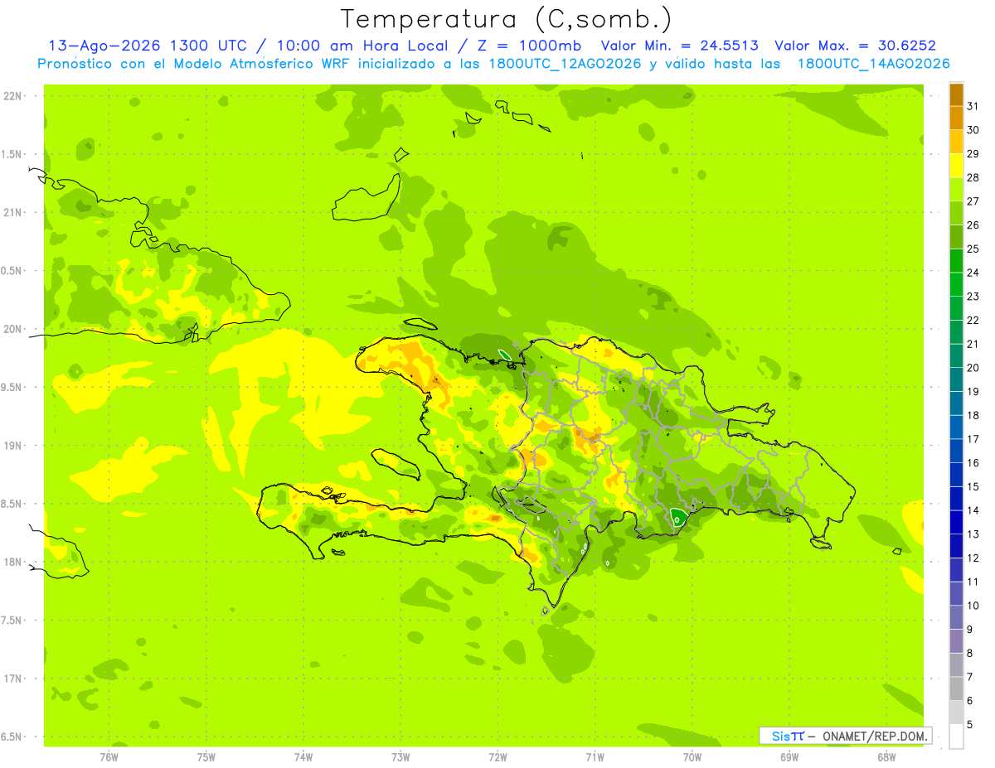Viewport: 995px width, 768px height.
Task: Click the "22N" latitude label
Action: tap(13, 96)
